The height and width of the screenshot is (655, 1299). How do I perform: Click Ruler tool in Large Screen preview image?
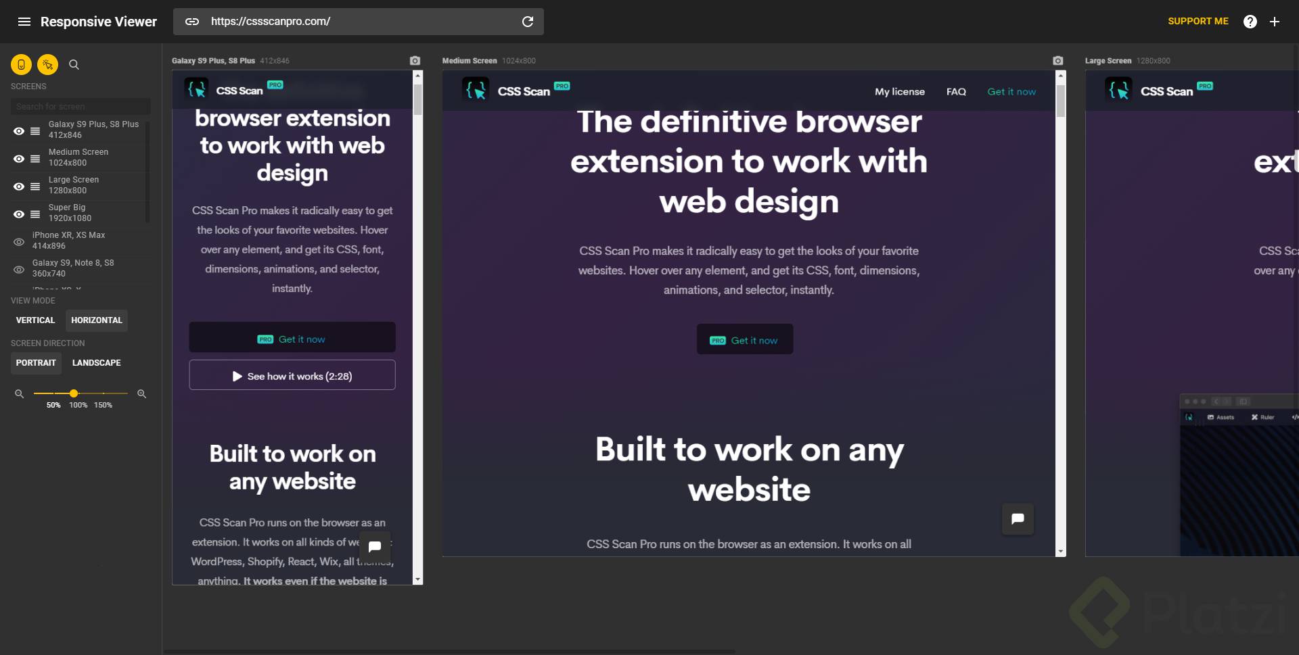1263,417
